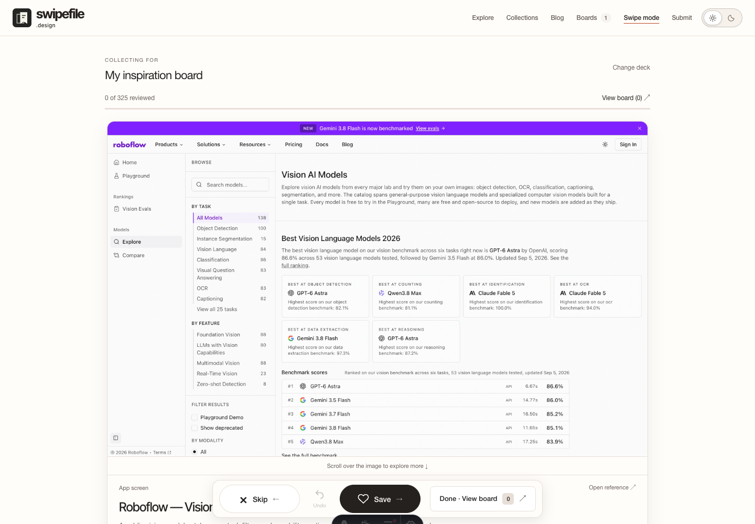This screenshot has width=755, height=524.
Task: Click the Skip button
Action: (x=260, y=499)
